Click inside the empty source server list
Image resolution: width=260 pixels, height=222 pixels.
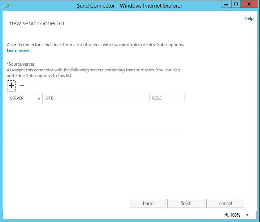click(x=96, y=119)
